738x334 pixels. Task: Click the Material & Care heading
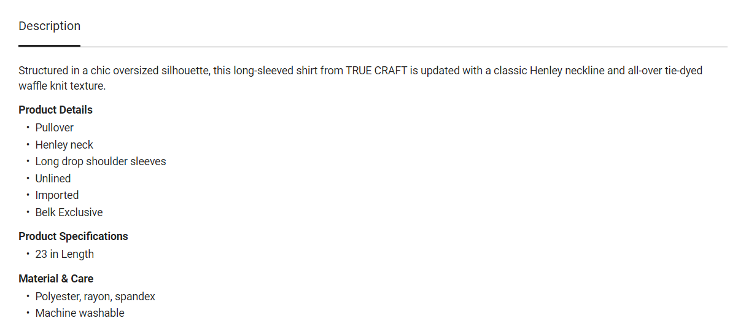point(56,279)
